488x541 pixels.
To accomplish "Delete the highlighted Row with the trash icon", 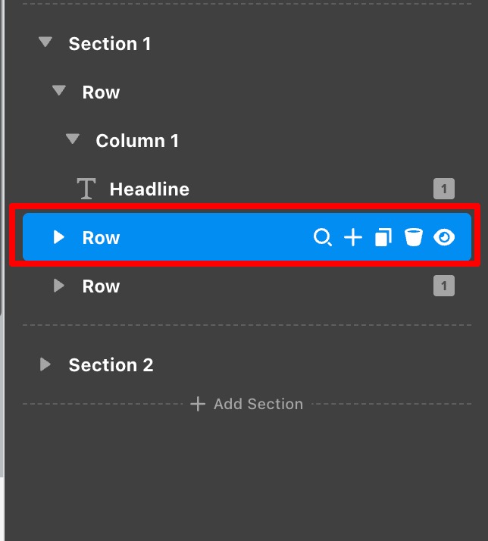I will point(413,238).
